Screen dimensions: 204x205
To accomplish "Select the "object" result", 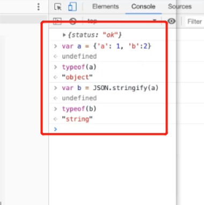I will tap(77, 77).
